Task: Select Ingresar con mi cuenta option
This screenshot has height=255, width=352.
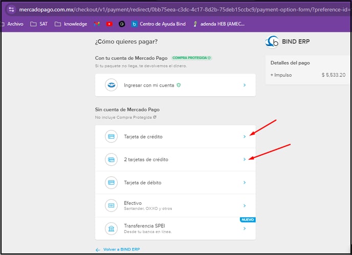Action: point(175,85)
